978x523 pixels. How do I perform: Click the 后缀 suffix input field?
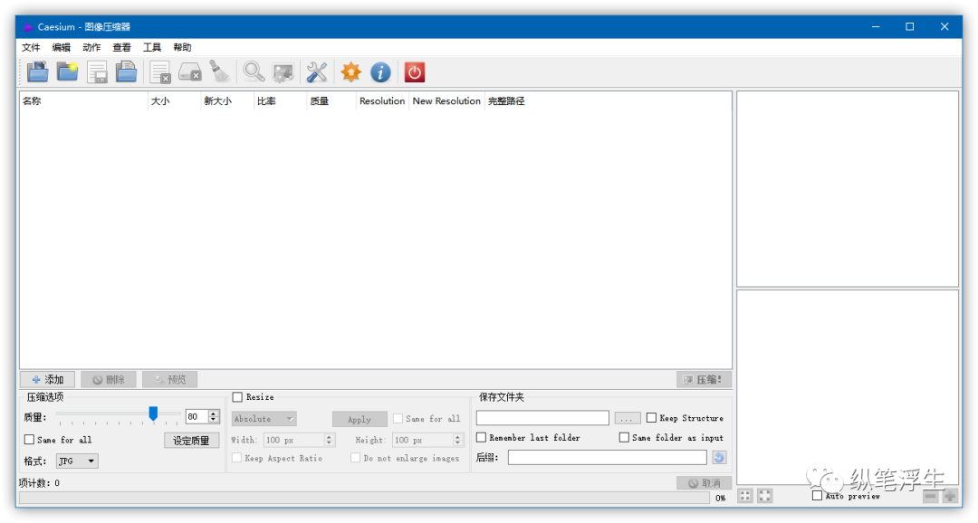(x=607, y=457)
